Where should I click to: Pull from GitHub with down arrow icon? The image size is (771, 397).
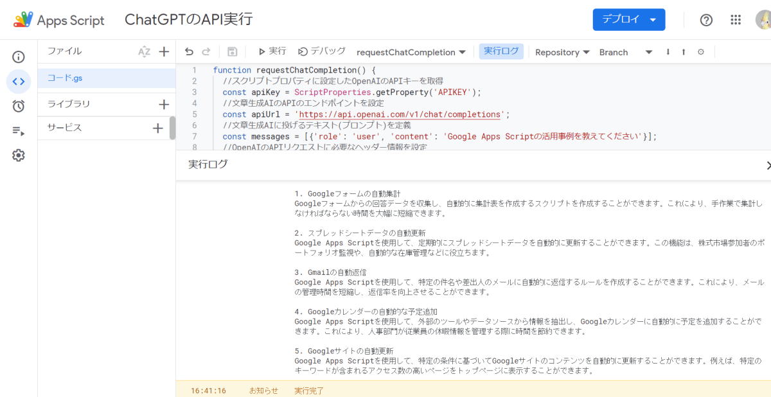point(668,52)
